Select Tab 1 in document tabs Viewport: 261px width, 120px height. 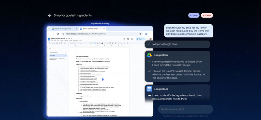coord(58,55)
